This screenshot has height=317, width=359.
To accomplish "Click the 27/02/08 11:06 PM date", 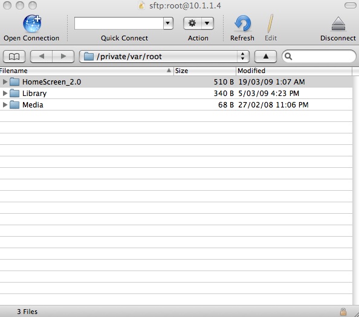I will point(273,104).
